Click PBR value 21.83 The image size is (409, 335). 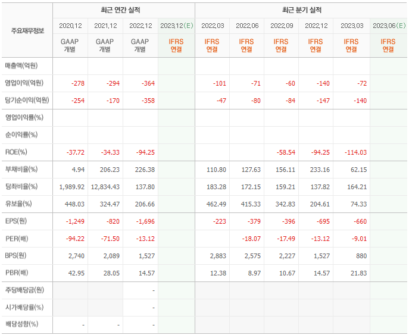click(358, 273)
